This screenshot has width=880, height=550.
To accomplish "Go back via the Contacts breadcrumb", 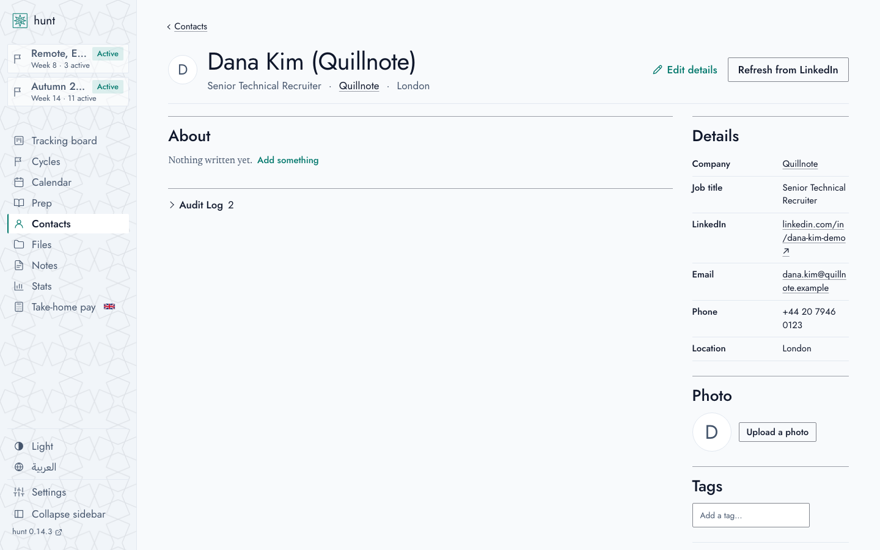I will point(190,26).
